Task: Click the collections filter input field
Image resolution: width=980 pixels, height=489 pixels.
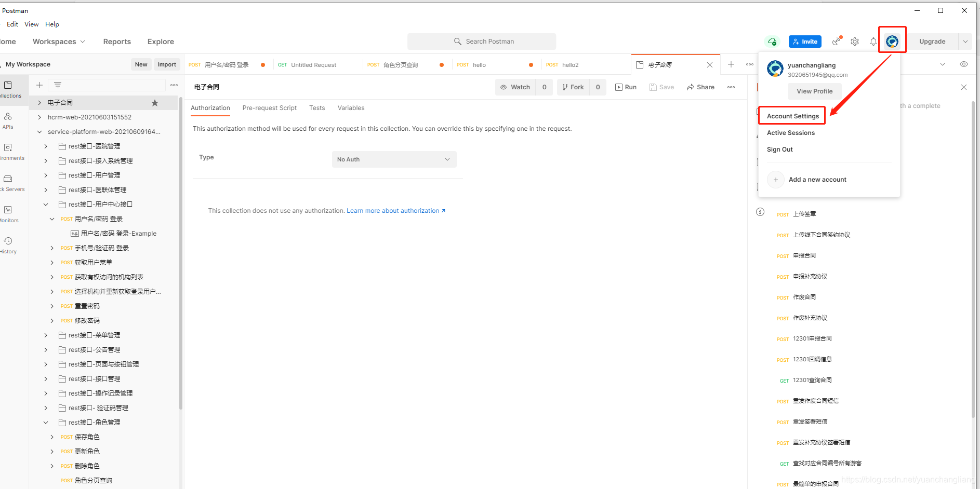Action: (107, 85)
